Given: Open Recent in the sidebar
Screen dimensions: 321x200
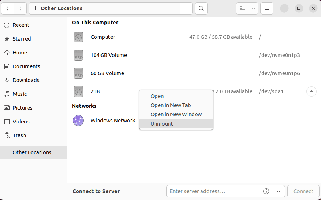Looking at the screenshot, I should pyautogui.click(x=21, y=25).
